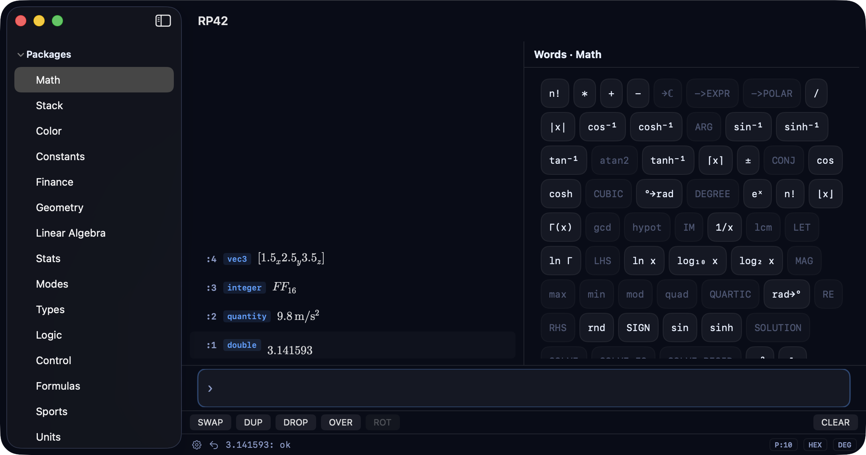Select stack row 1 double value
The width and height of the screenshot is (866, 455).
(x=353, y=345)
